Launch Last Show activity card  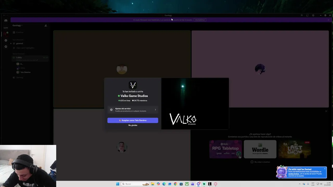tap(294, 149)
